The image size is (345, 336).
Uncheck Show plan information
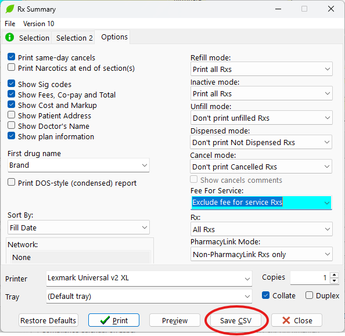11,136
